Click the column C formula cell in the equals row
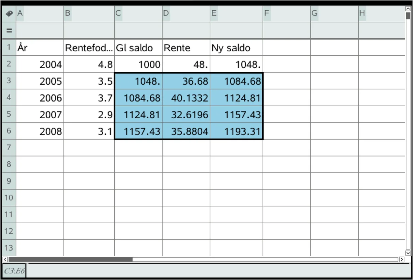Image resolution: width=413 pixels, height=280 pixels. tap(138, 30)
